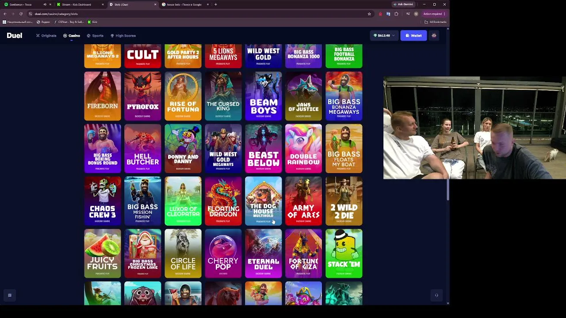
Task: Launch the Stack 'Em slot
Action: (344, 254)
